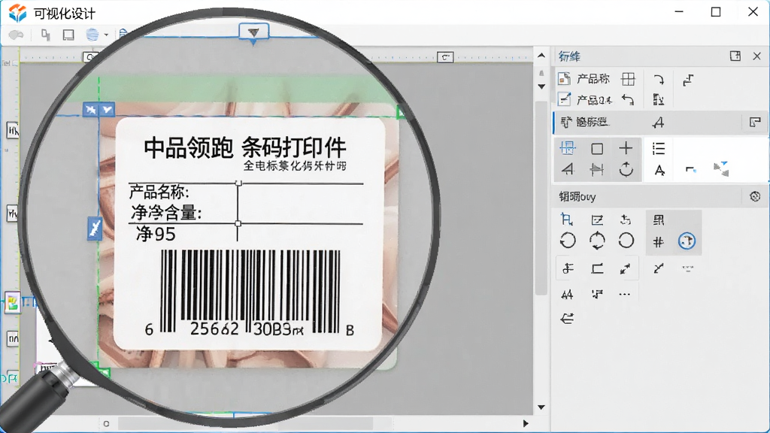Click the hash grid icon
The height and width of the screenshot is (433, 770).
pos(659,241)
